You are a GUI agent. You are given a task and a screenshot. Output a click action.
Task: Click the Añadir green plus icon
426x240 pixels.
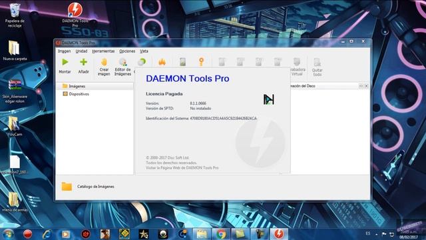click(x=83, y=62)
